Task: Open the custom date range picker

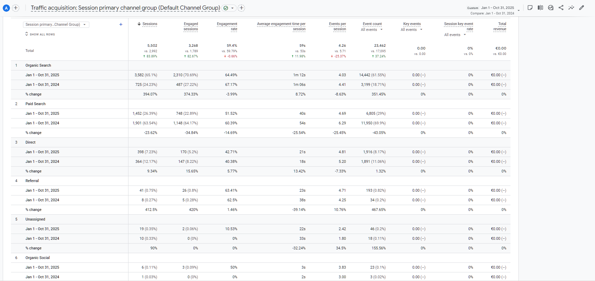Action: (x=497, y=8)
